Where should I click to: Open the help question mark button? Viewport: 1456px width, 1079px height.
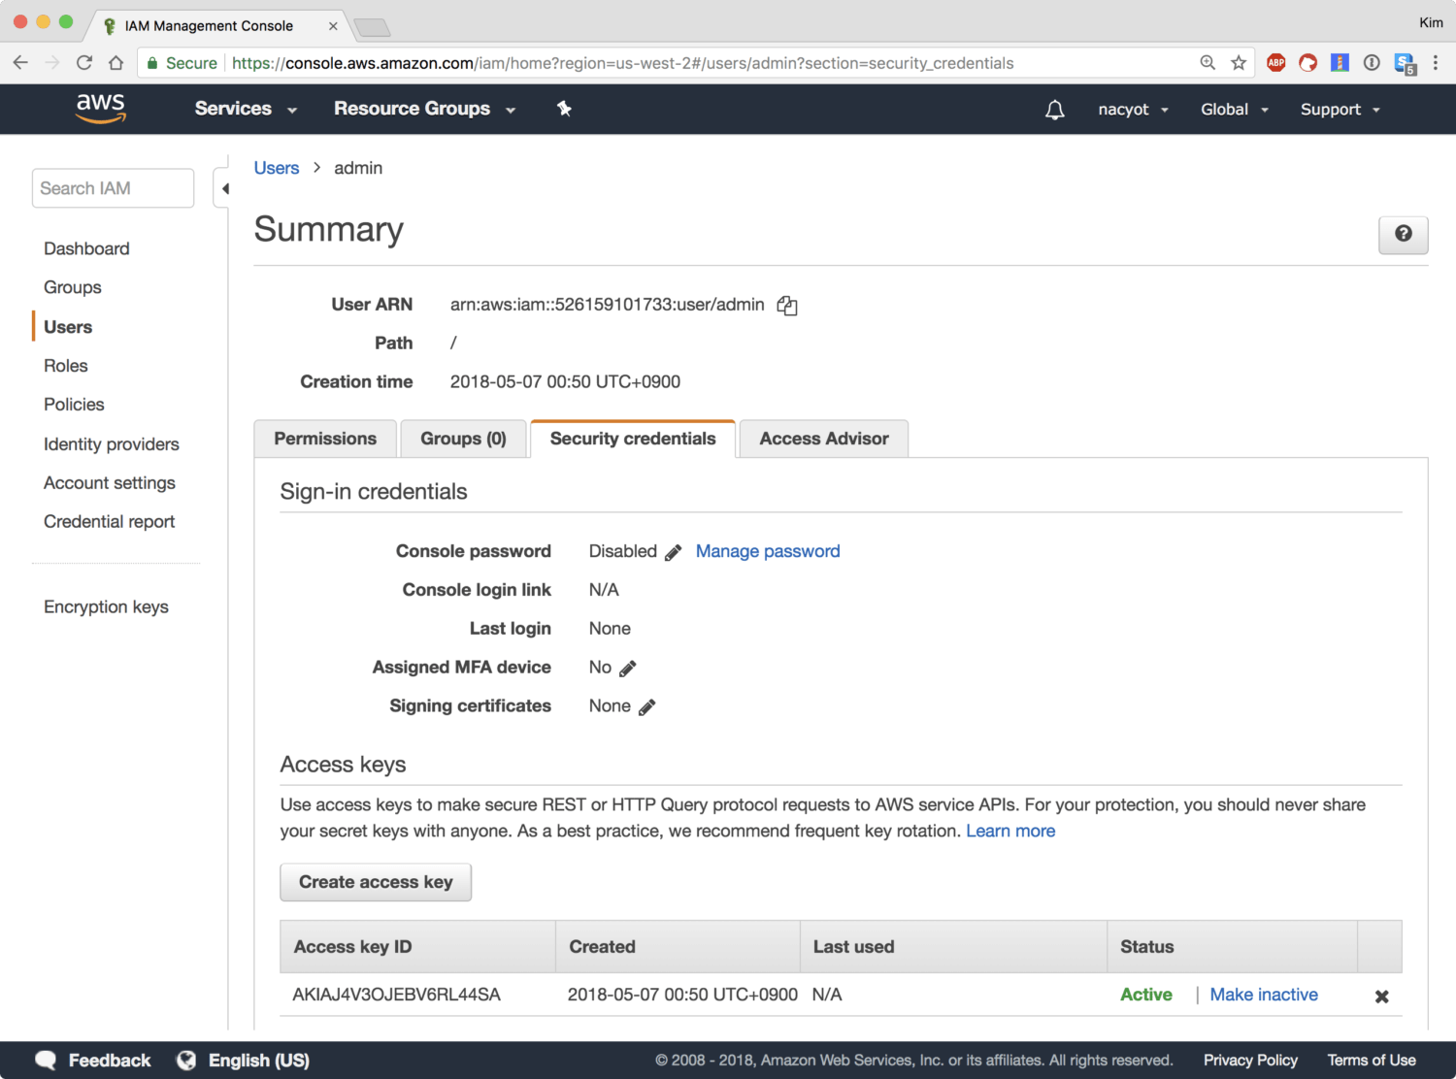[1403, 234]
